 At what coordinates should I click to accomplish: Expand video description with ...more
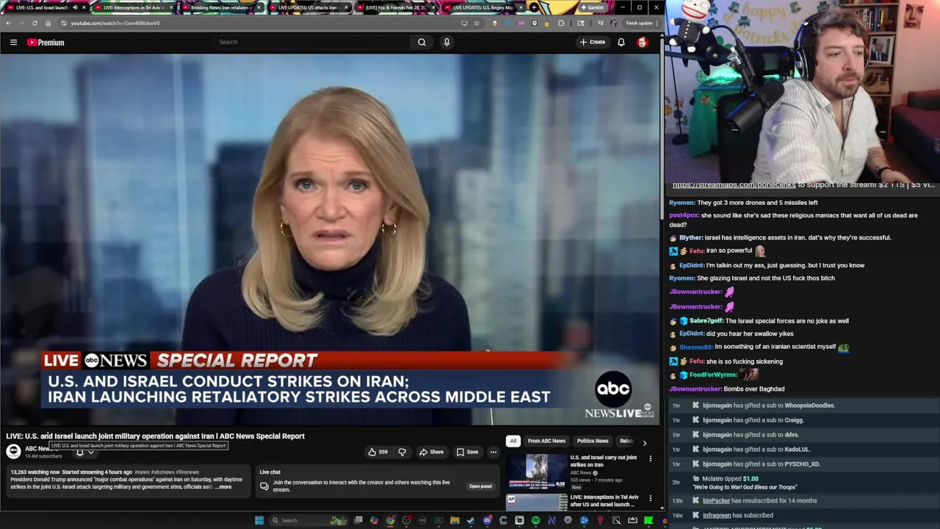coord(224,486)
